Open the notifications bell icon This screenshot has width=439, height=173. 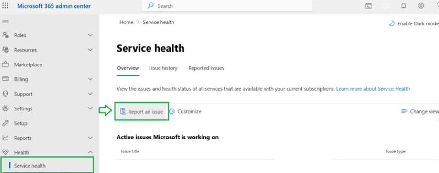403,6
